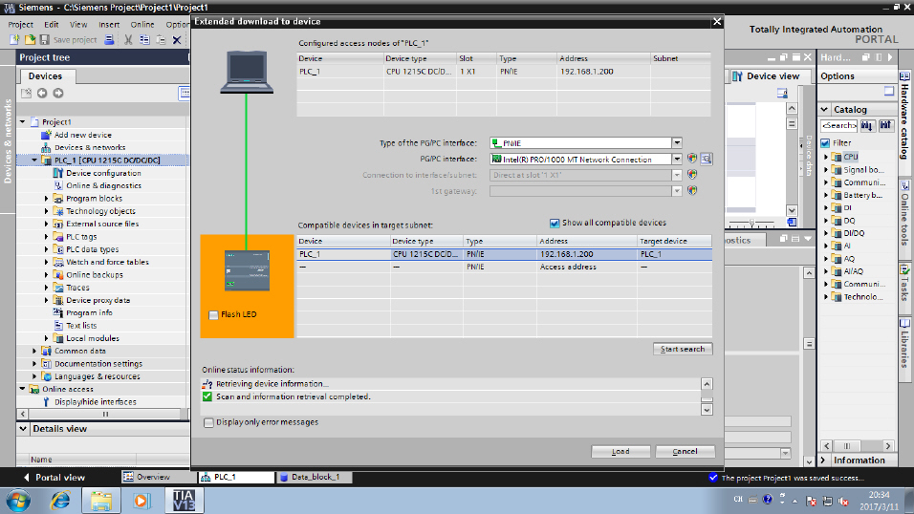Expand PLC tags tree node

[x=47, y=237]
